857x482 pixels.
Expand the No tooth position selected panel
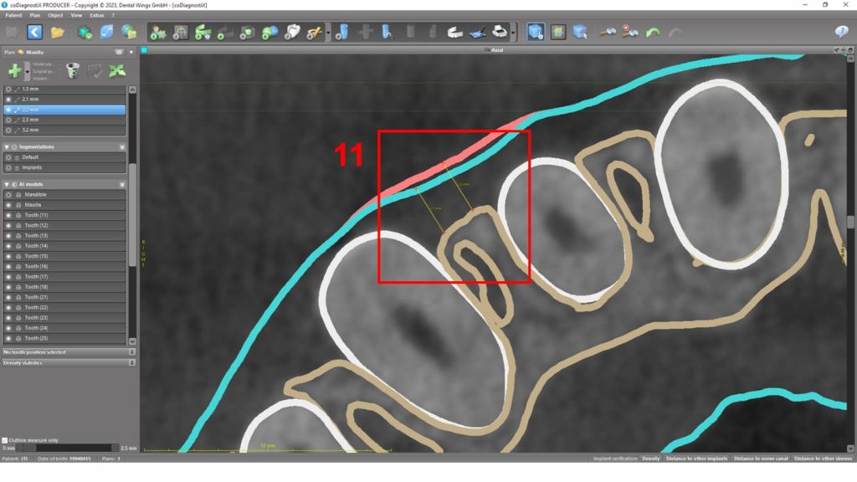click(x=131, y=352)
